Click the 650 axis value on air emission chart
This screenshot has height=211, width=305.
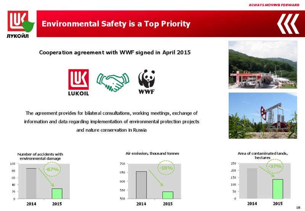(122, 173)
